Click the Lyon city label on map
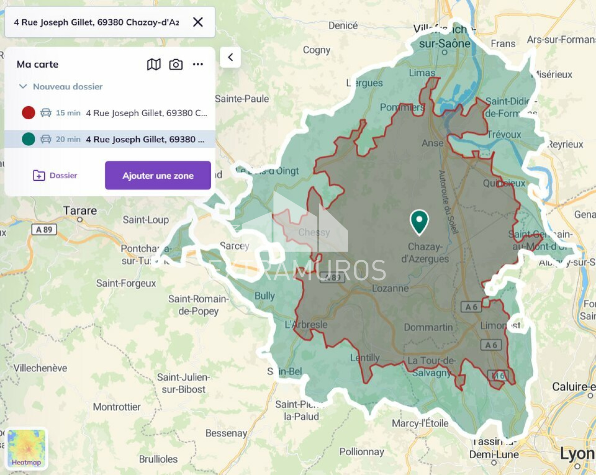Image resolution: width=596 pixels, height=475 pixels. tap(577, 454)
